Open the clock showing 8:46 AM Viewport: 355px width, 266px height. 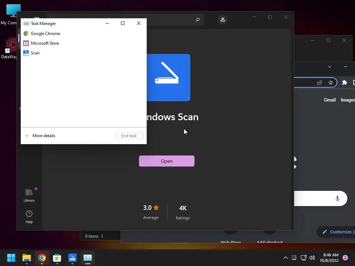tap(329, 258)
